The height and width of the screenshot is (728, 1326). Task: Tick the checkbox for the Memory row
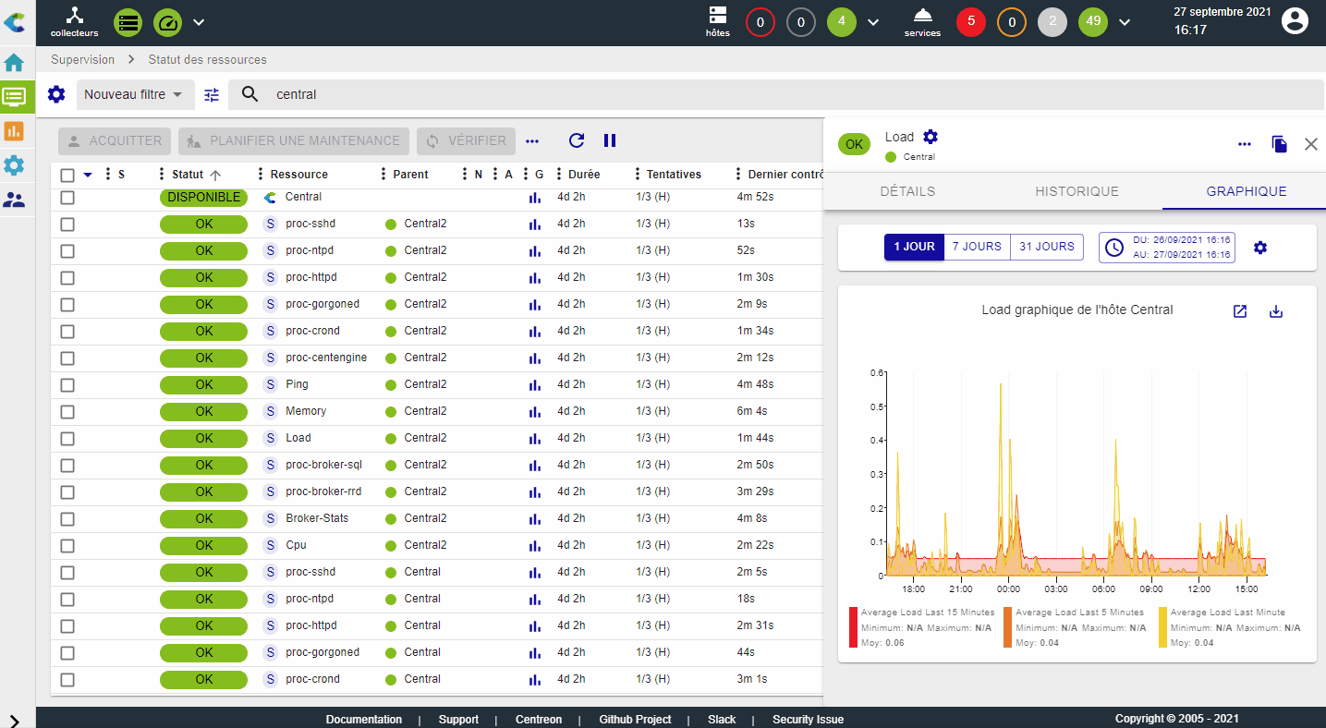67,411
